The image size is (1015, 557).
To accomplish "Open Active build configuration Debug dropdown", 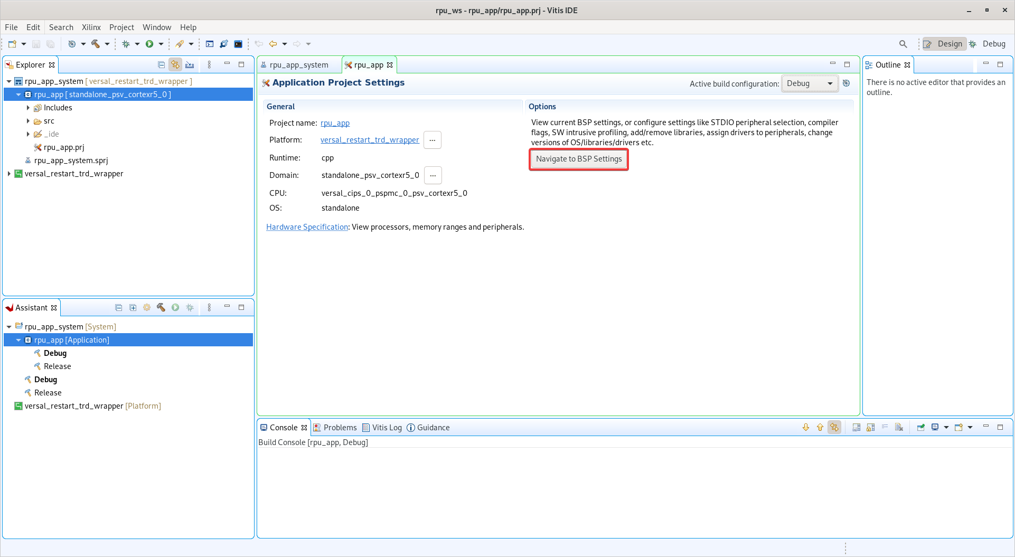I will coord(810,83).
